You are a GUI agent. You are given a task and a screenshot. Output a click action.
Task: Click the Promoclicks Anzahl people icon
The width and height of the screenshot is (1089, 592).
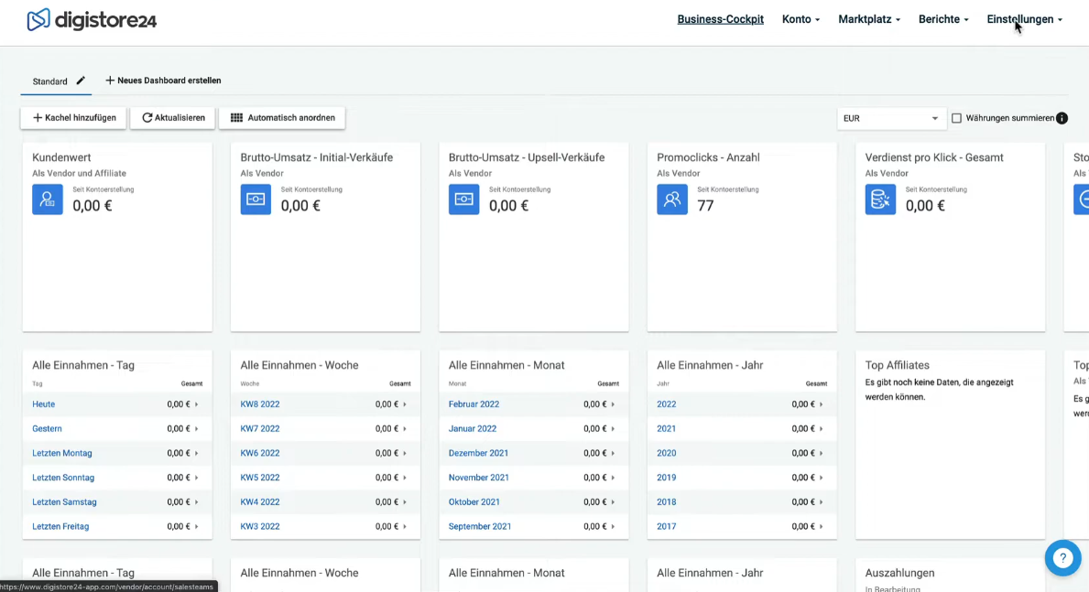pyautogui.click(x=672, y=199)
